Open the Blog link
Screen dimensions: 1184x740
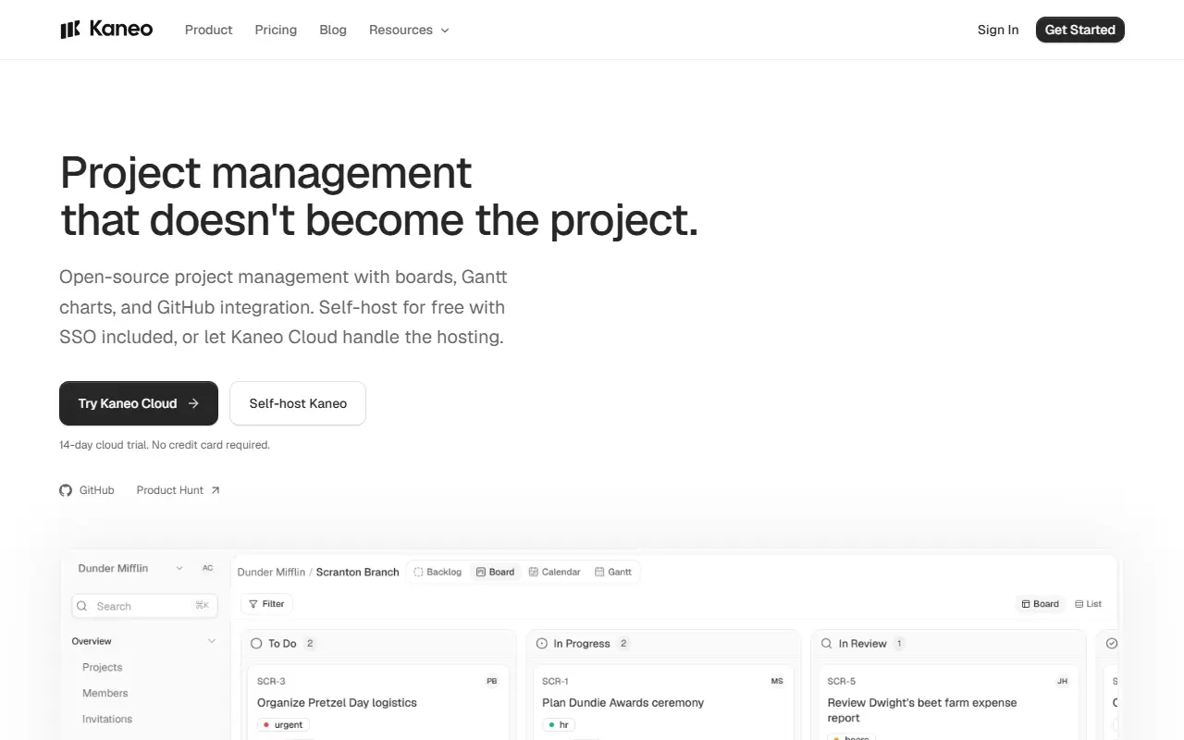[333, 30]
